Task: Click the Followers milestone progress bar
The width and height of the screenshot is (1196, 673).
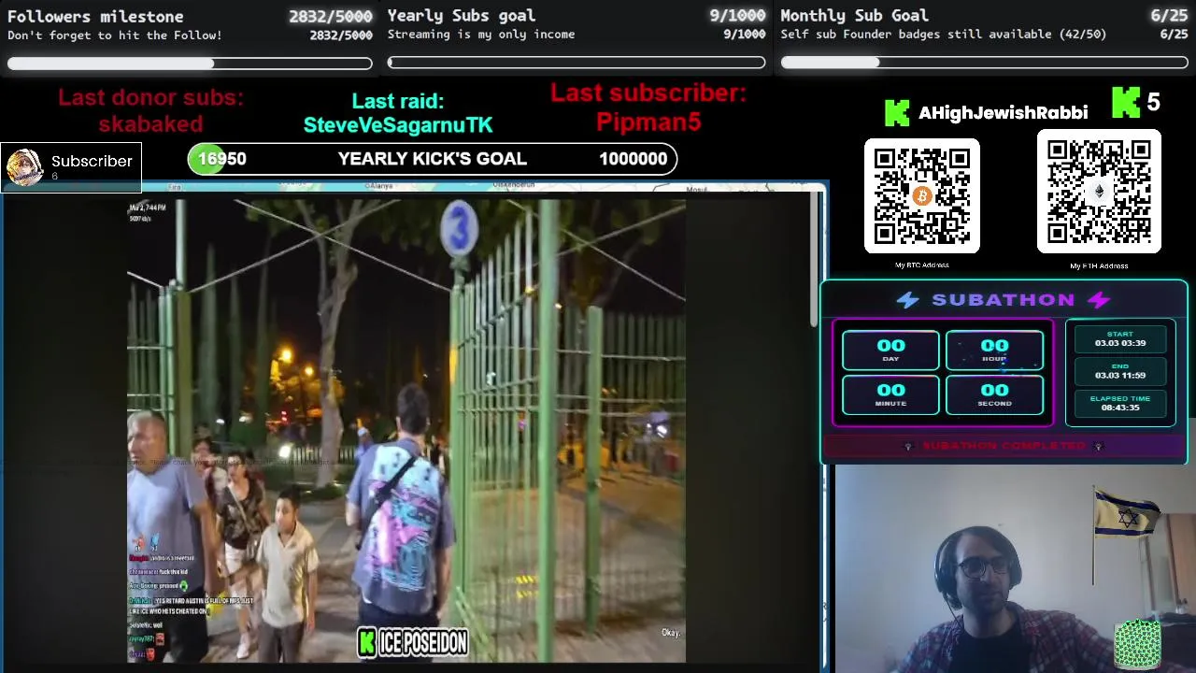Action: 190,63
